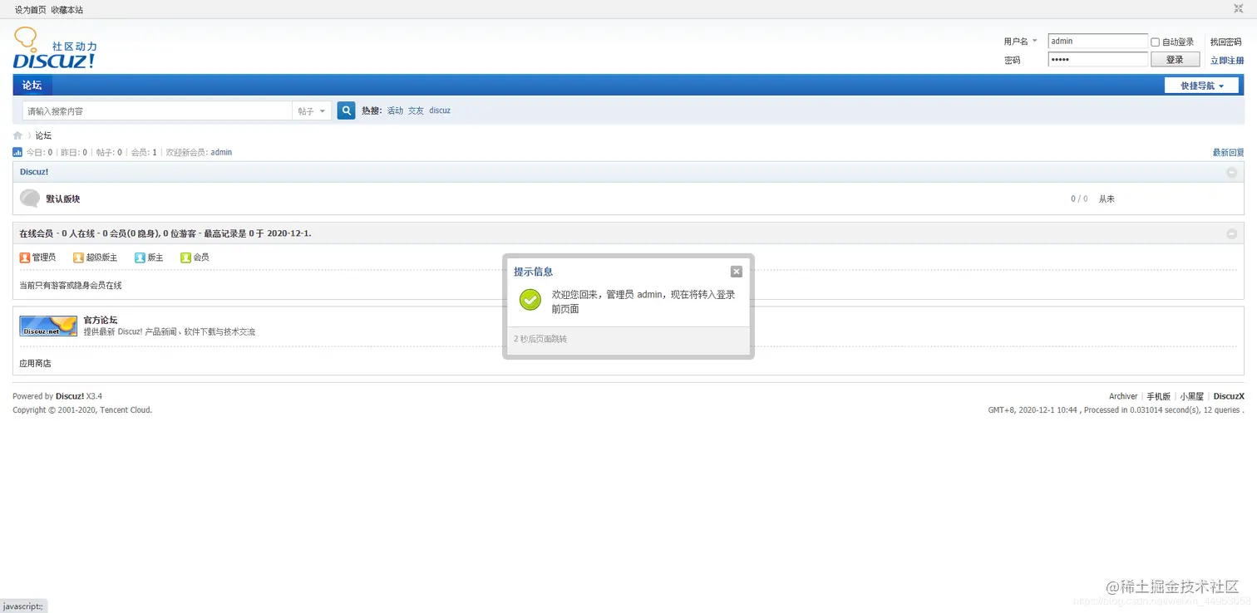Click the new member admin link
1257x613 pixels.
tap(221, 152)
